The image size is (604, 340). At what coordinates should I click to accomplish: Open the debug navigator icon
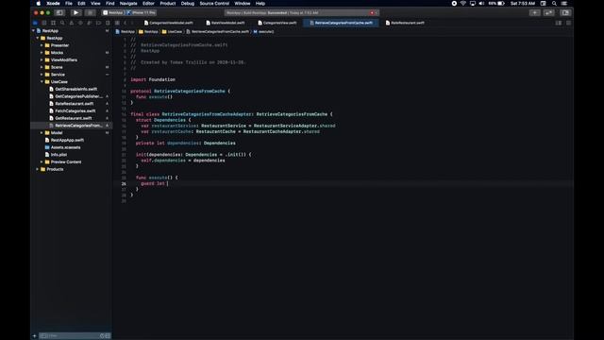tap(90, 23)
